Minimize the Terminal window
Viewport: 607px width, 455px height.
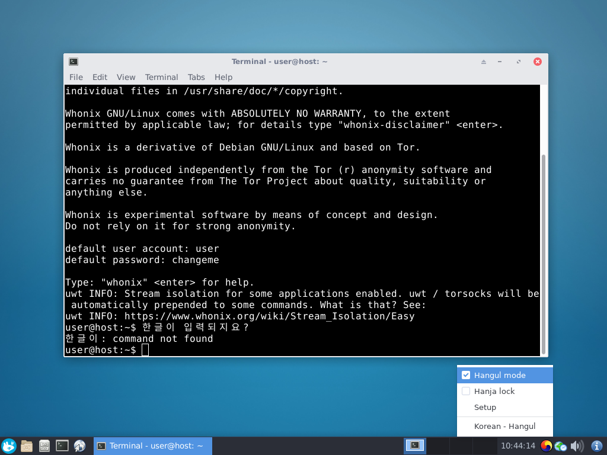tap(500, 62)
